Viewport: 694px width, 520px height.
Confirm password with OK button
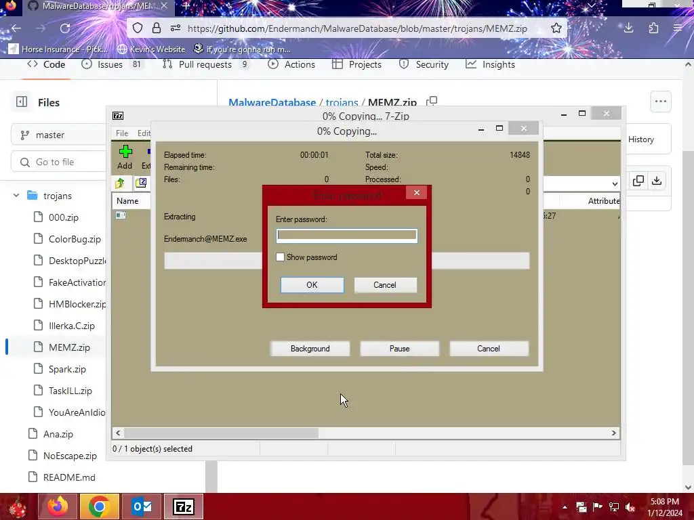(312, 285)
